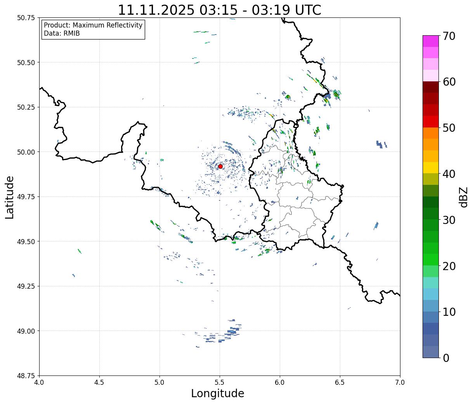Pick the bright green swatch just above 20

430,260
